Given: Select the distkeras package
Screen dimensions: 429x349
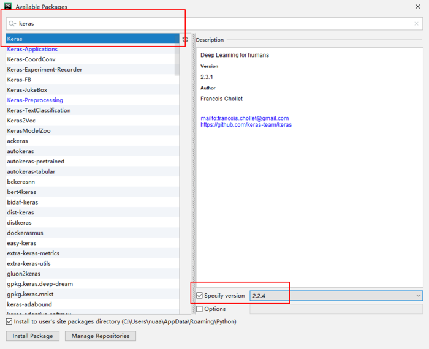Looking at the screenshot, I should [93, 222].
